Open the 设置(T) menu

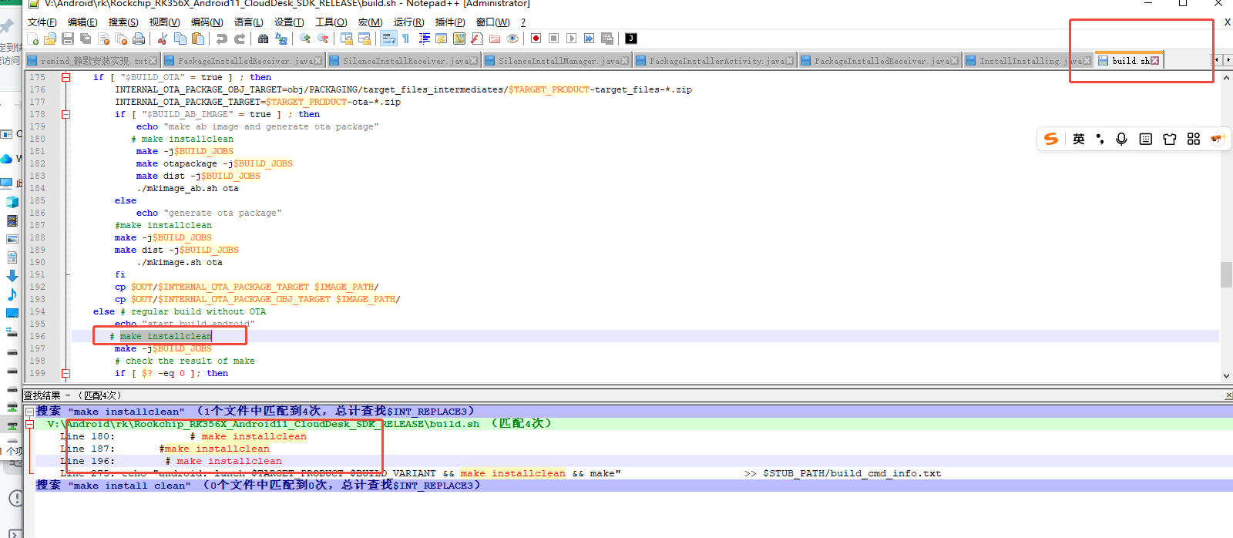coord(289,22)
